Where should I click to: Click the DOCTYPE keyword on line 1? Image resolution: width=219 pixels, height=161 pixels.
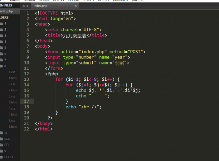pos(49,13)
